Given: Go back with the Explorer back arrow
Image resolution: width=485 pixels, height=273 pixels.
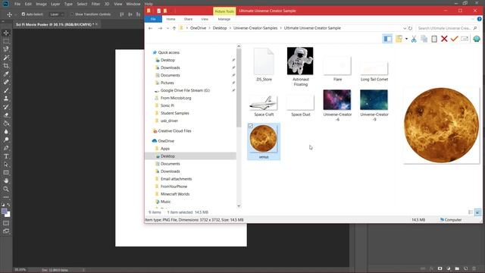Looking at the screenshot, I should point(150,28).
